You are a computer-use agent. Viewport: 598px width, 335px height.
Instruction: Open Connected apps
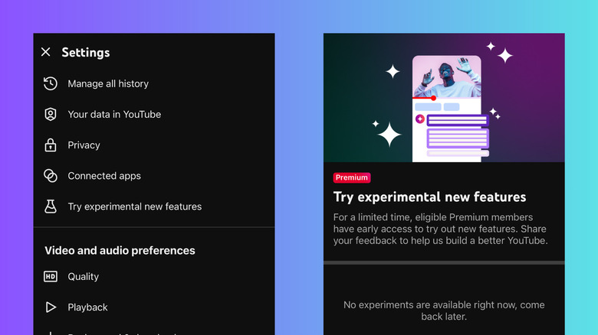(153, 176)
